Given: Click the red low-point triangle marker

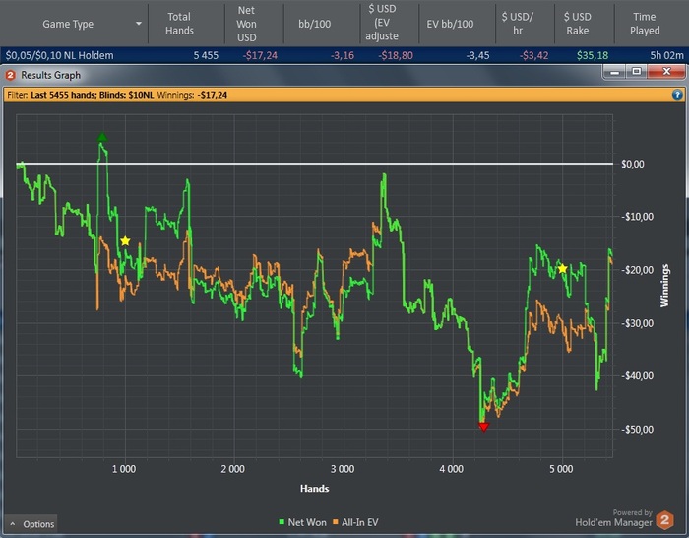Looking at the screenshot, I should click(x=483, y=427).
